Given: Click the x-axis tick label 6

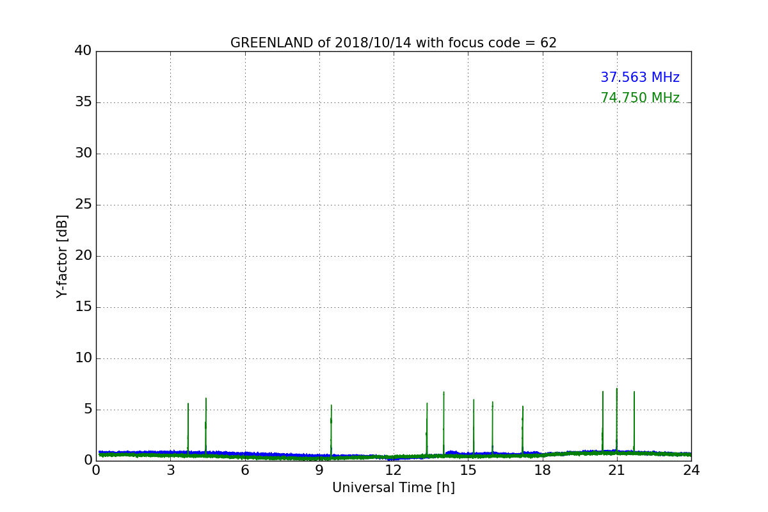Looking at the screenshot, I should point(245,470).
